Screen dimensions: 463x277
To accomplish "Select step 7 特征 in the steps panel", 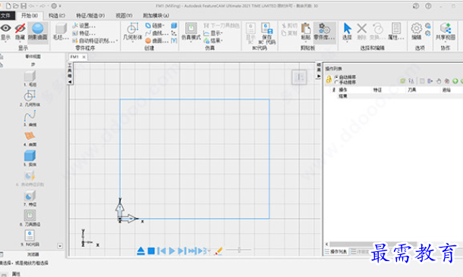I will click(x=30, y=198).
